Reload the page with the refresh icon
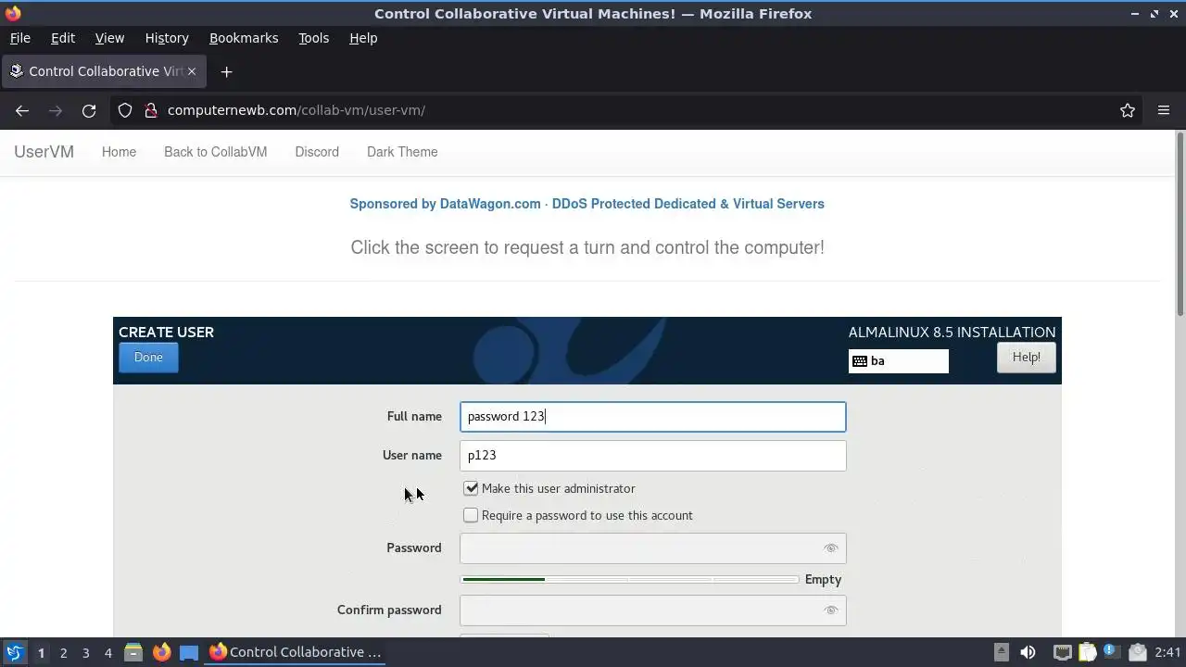 pyautogui.click(x=89, y=110)
